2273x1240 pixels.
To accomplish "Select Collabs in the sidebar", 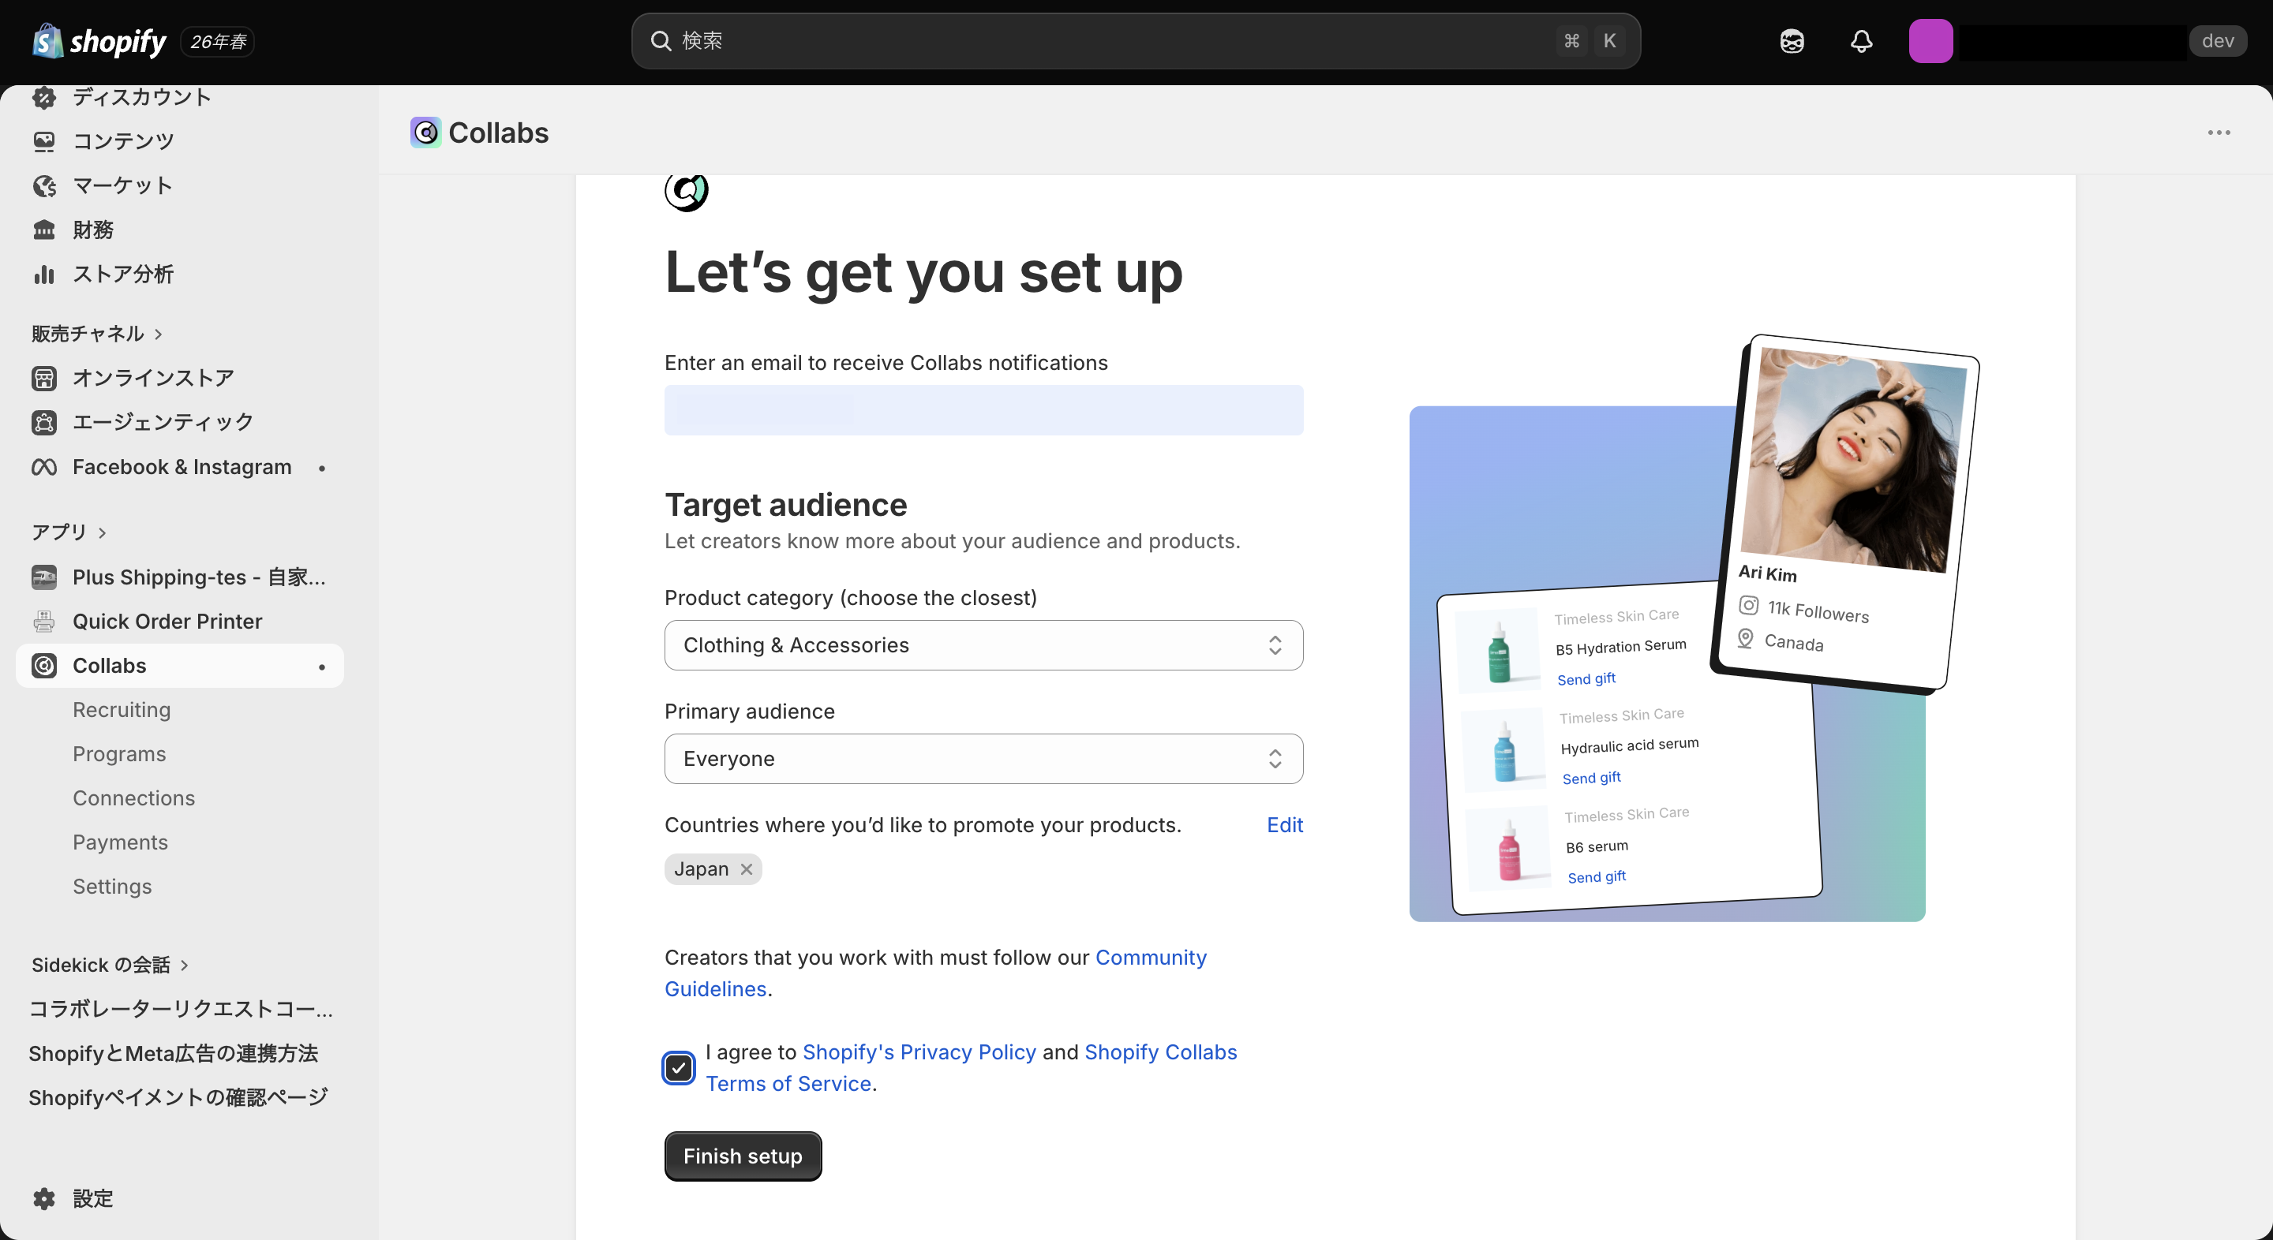I will 180,665.
